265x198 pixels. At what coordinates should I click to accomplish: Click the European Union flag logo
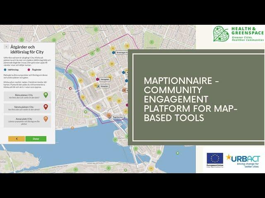coord(215,158)
